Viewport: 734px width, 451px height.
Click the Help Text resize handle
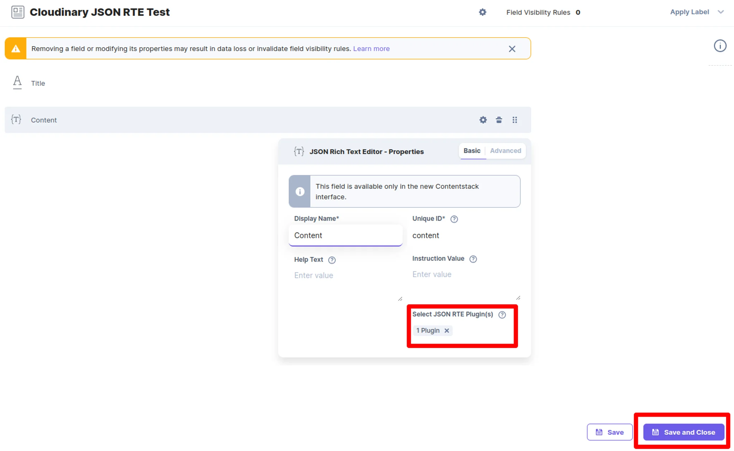pyautogui.click(x=400, y=299)
